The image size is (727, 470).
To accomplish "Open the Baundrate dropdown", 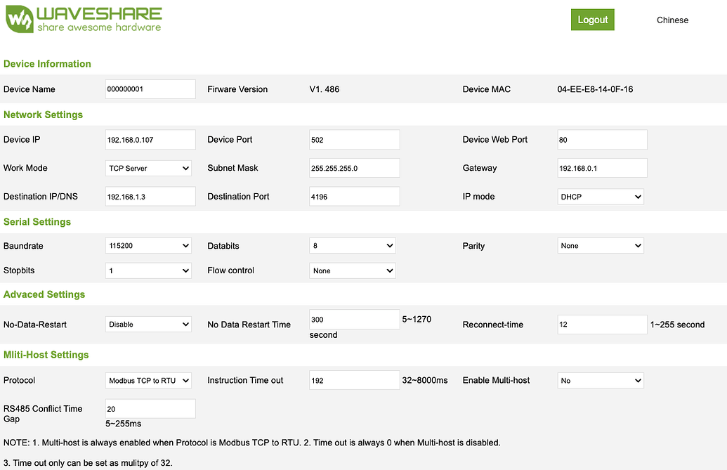I will pos(148,245).
